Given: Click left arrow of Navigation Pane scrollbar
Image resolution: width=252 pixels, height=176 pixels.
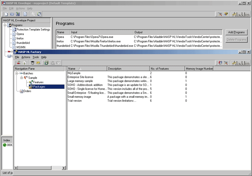Looking at the screenshot, I should pyautogui.click(x=16, y=168).
